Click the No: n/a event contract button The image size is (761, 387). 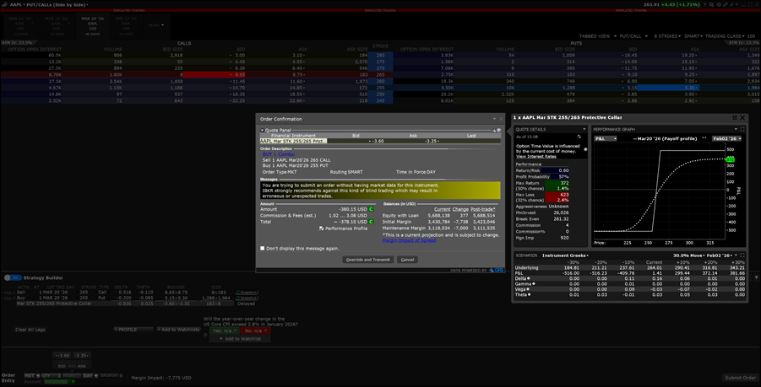click(255, 331)
